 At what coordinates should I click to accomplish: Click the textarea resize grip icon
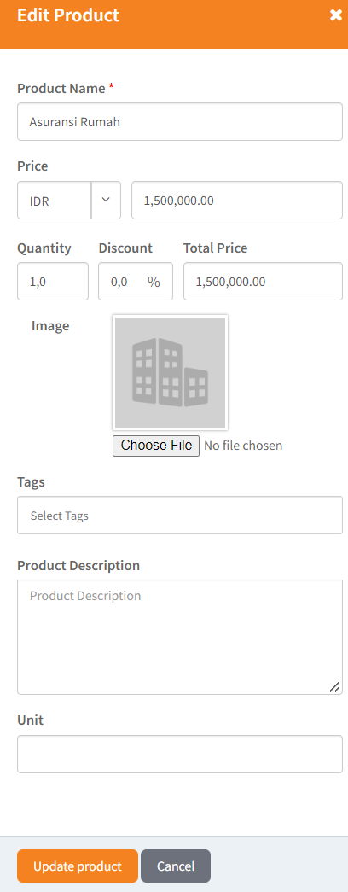pos(334,686)
